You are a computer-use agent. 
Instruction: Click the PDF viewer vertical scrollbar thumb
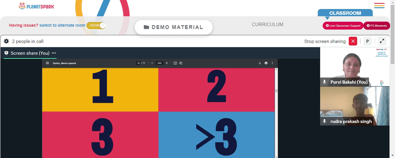pyautogui.click(x=276, y=91)
